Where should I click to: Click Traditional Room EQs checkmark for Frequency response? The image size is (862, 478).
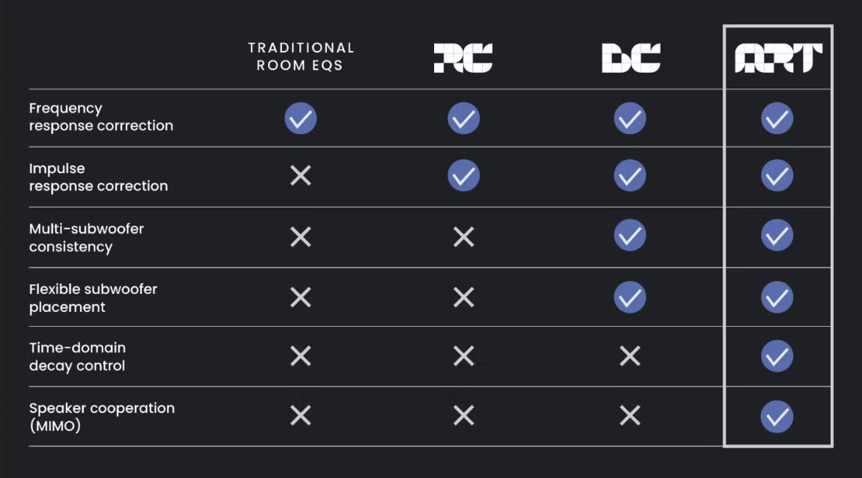(300, 118)
